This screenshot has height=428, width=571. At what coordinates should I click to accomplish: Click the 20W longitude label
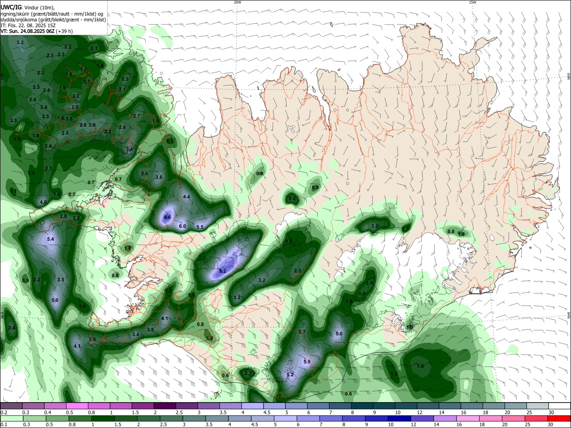[237, 2]
